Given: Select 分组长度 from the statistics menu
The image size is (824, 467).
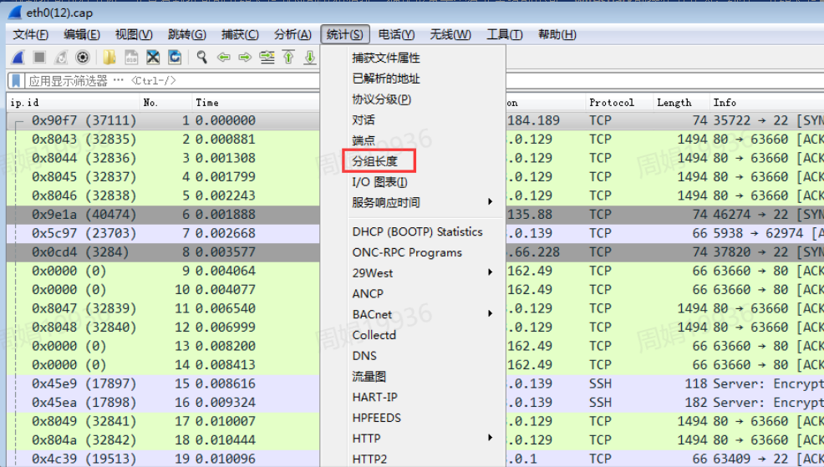Looking at the screenshot, I should point(375,161).
